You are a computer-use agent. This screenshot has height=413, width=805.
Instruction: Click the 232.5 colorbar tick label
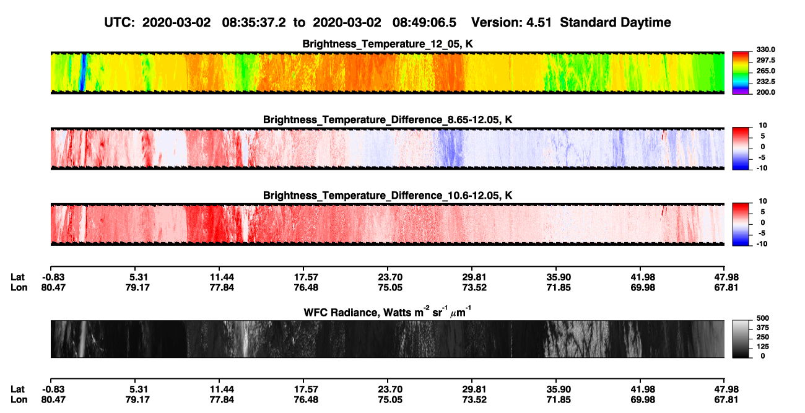(765, 81)
